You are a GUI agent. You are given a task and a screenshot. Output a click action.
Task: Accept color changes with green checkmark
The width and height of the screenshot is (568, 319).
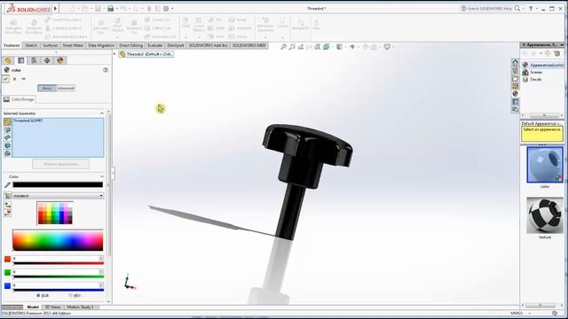coord(6,79)
